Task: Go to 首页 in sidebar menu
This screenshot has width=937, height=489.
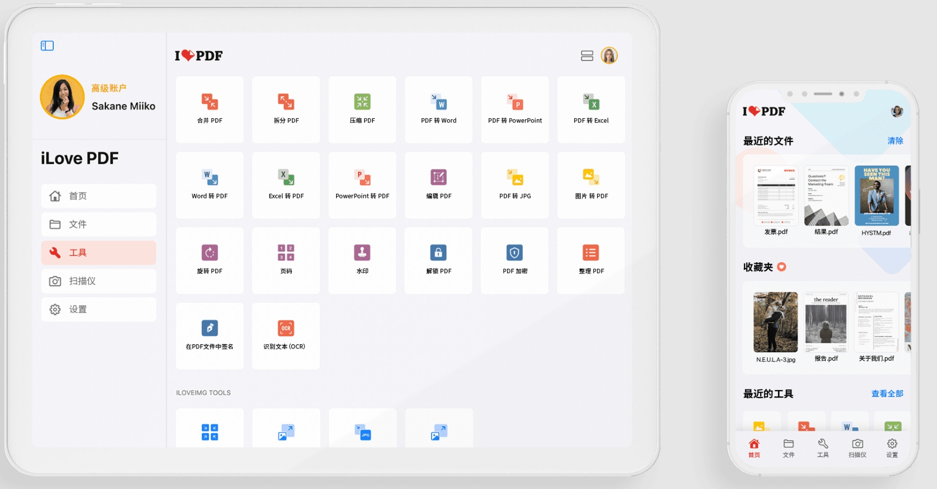Action: [x=99, y=196]
